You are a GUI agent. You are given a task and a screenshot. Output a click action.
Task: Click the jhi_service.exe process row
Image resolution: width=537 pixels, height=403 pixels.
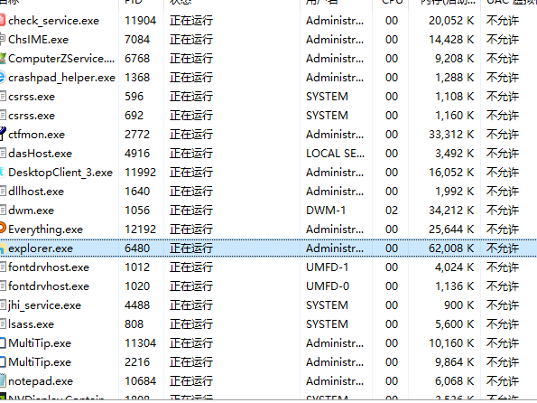tap(269, 305)
